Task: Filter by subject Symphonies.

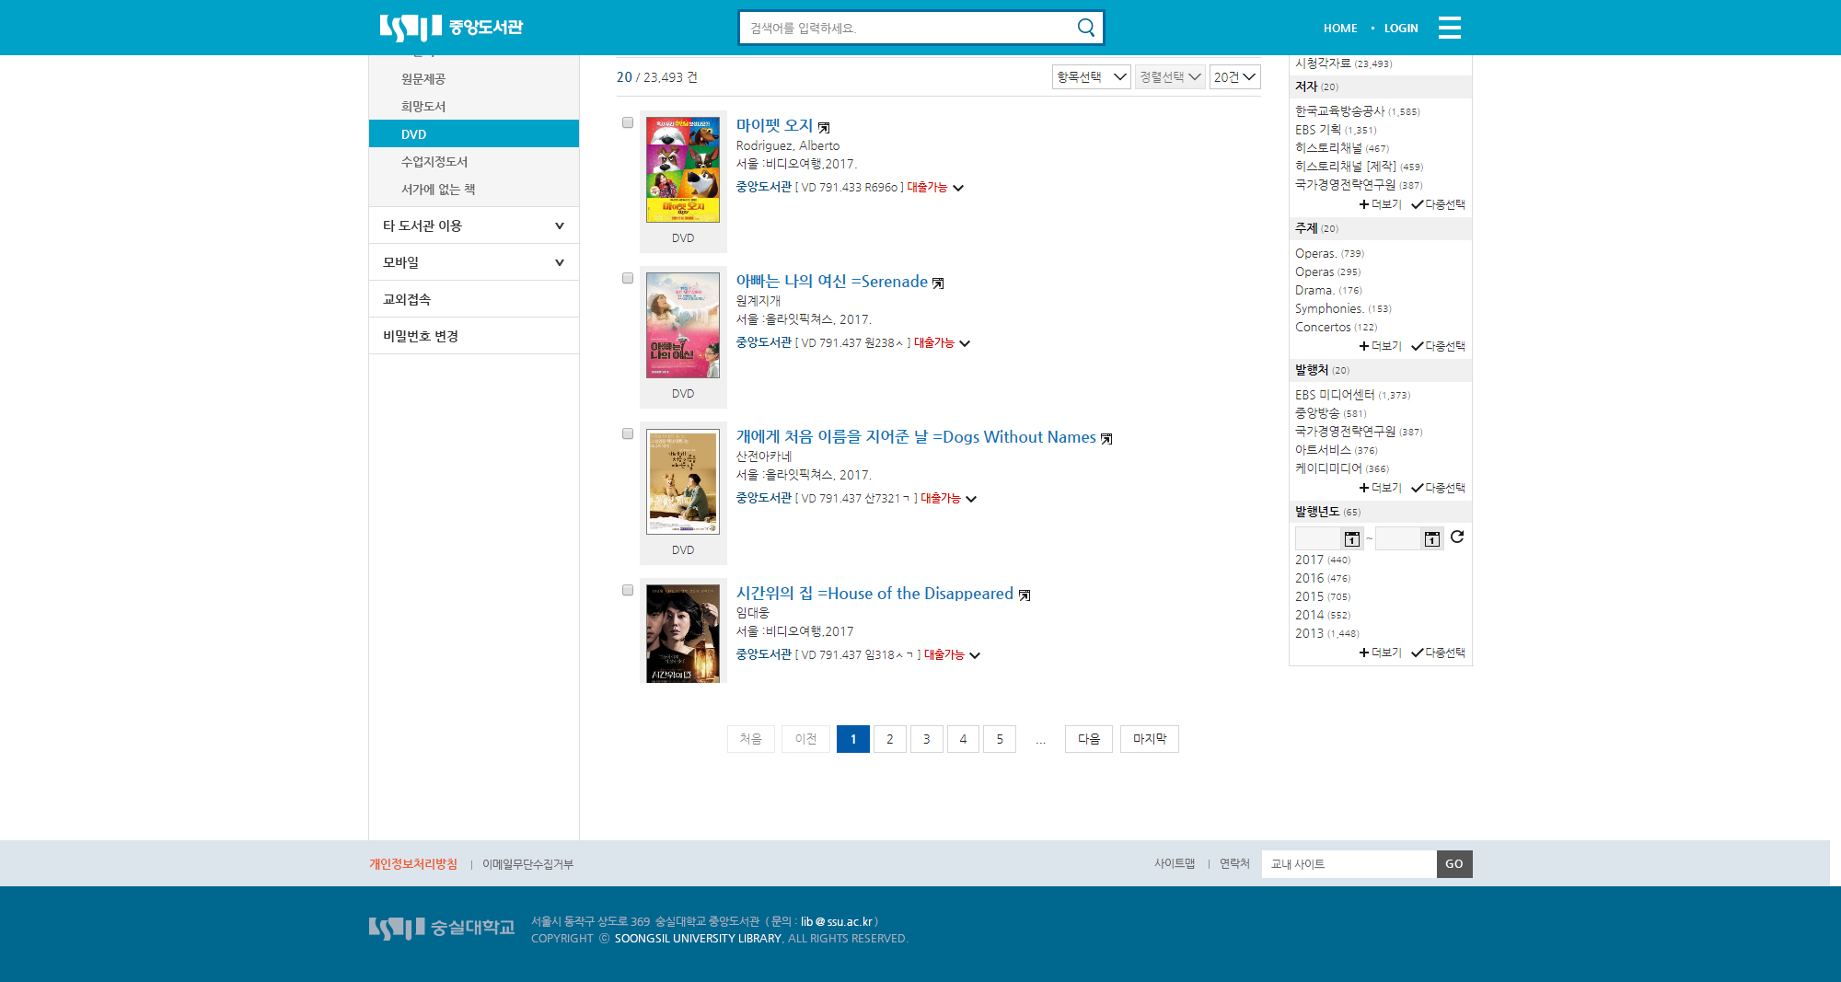Action: pyautogui.click(x=1329, y=308)
